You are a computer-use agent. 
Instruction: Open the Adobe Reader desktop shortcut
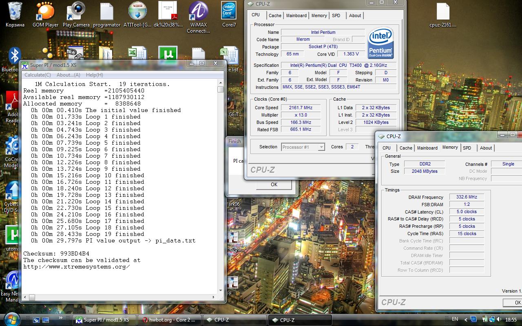(12, 107)
